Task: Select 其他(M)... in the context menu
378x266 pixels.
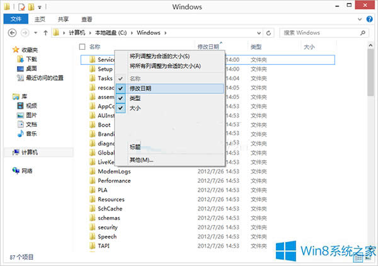Action: point(141,159)
